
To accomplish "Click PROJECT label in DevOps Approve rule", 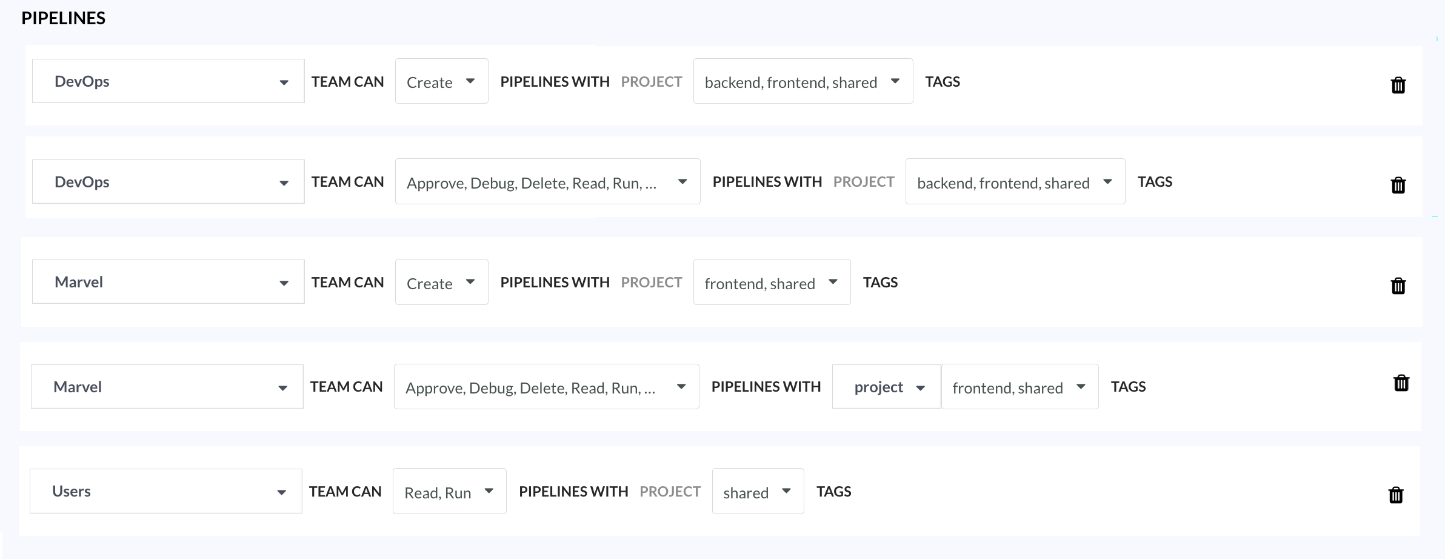I will point(863,182).
